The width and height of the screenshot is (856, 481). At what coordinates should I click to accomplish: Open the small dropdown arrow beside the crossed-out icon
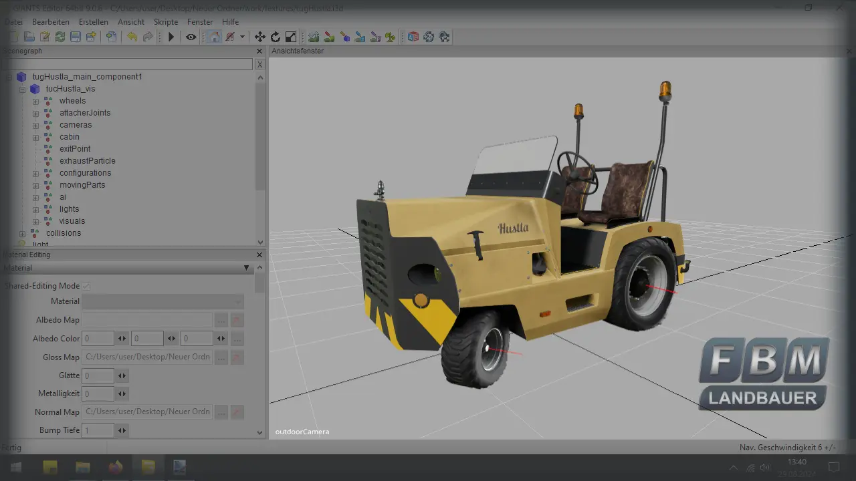point(242,37)
